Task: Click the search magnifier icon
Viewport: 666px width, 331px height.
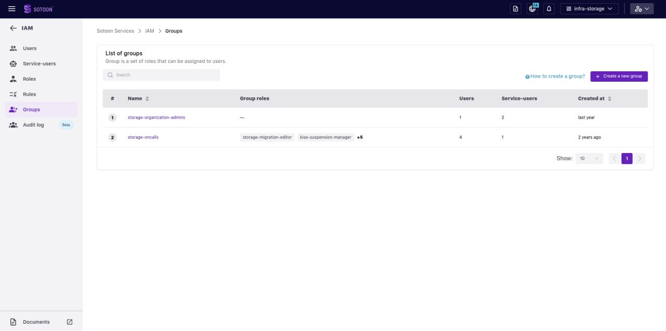Action: [110, 75]
